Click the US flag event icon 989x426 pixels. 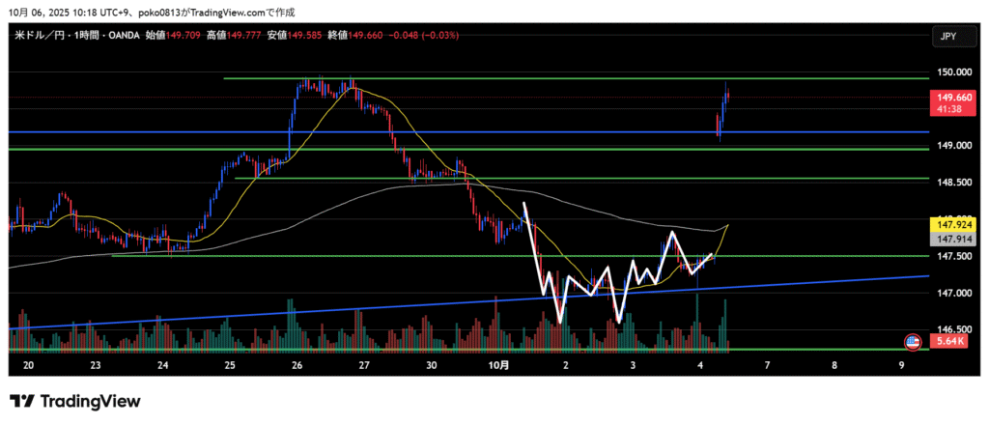[x=912, y=341]
